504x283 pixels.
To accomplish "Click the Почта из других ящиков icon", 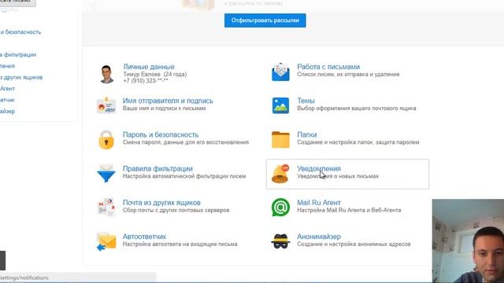I will 106,207.
